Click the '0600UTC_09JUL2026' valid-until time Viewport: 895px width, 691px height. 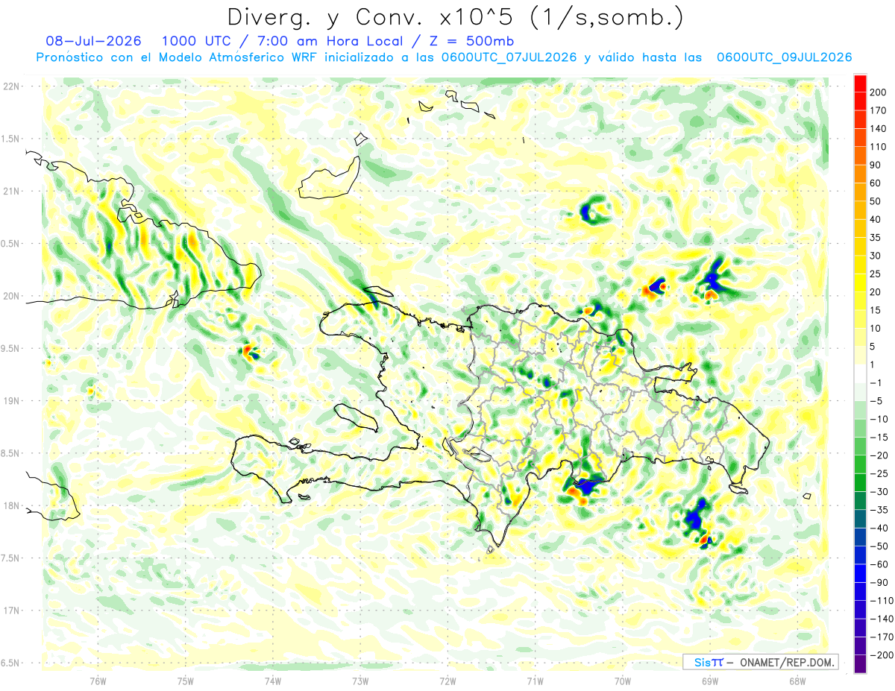[784, 57]
